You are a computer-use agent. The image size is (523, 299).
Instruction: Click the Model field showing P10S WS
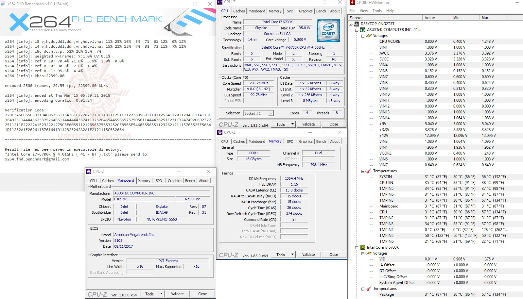pos(144,199)
